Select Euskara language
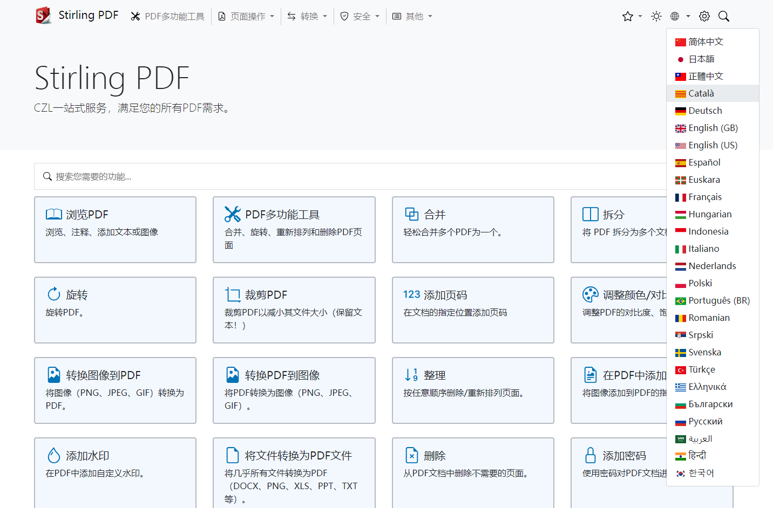 (713, 180)
